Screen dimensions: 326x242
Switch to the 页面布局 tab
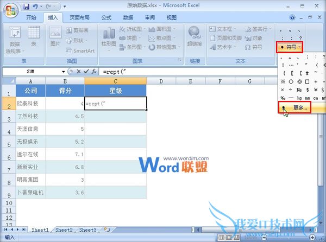tap(80, 18)
